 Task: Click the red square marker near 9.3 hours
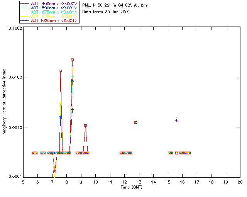point(85,126)
